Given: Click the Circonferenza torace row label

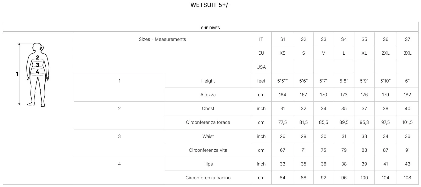Looking at the screenshot, I should [x=208, y=122].
